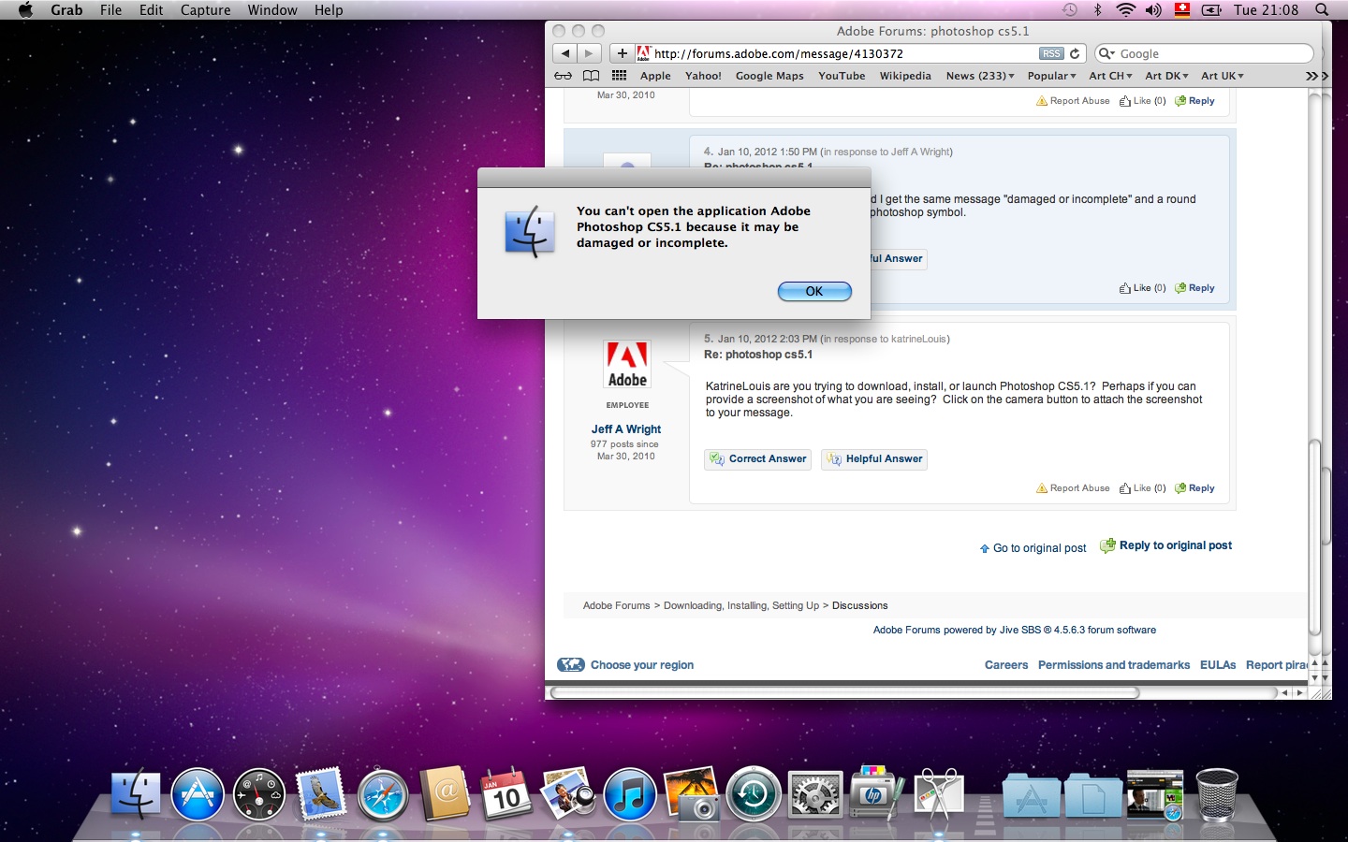Open the Bluetooth status menu
This screenshot has width=1348, height=842.
[x=1097, y=10]
